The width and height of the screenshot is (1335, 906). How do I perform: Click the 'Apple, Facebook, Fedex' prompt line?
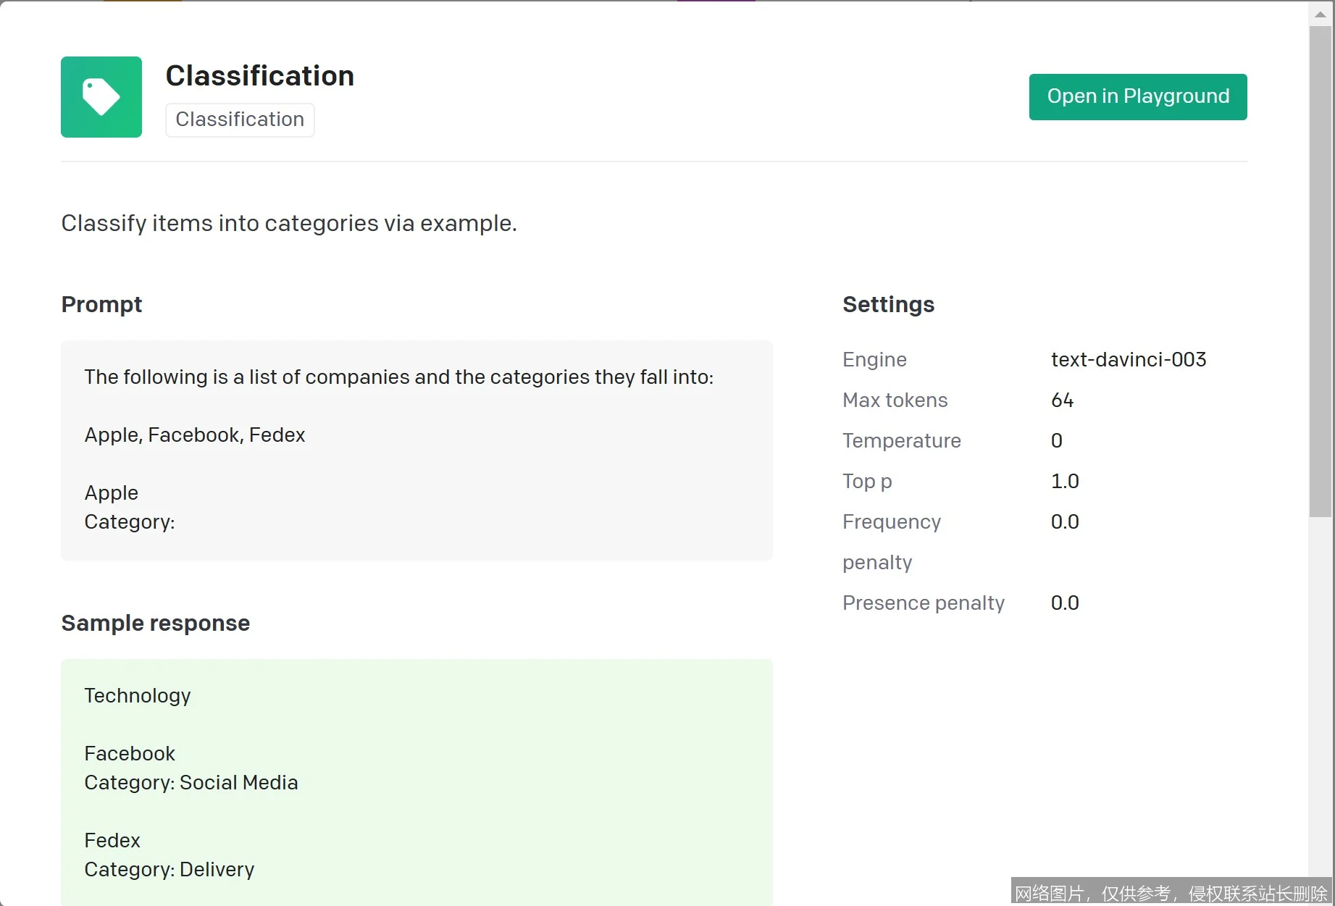click(195, 435)
